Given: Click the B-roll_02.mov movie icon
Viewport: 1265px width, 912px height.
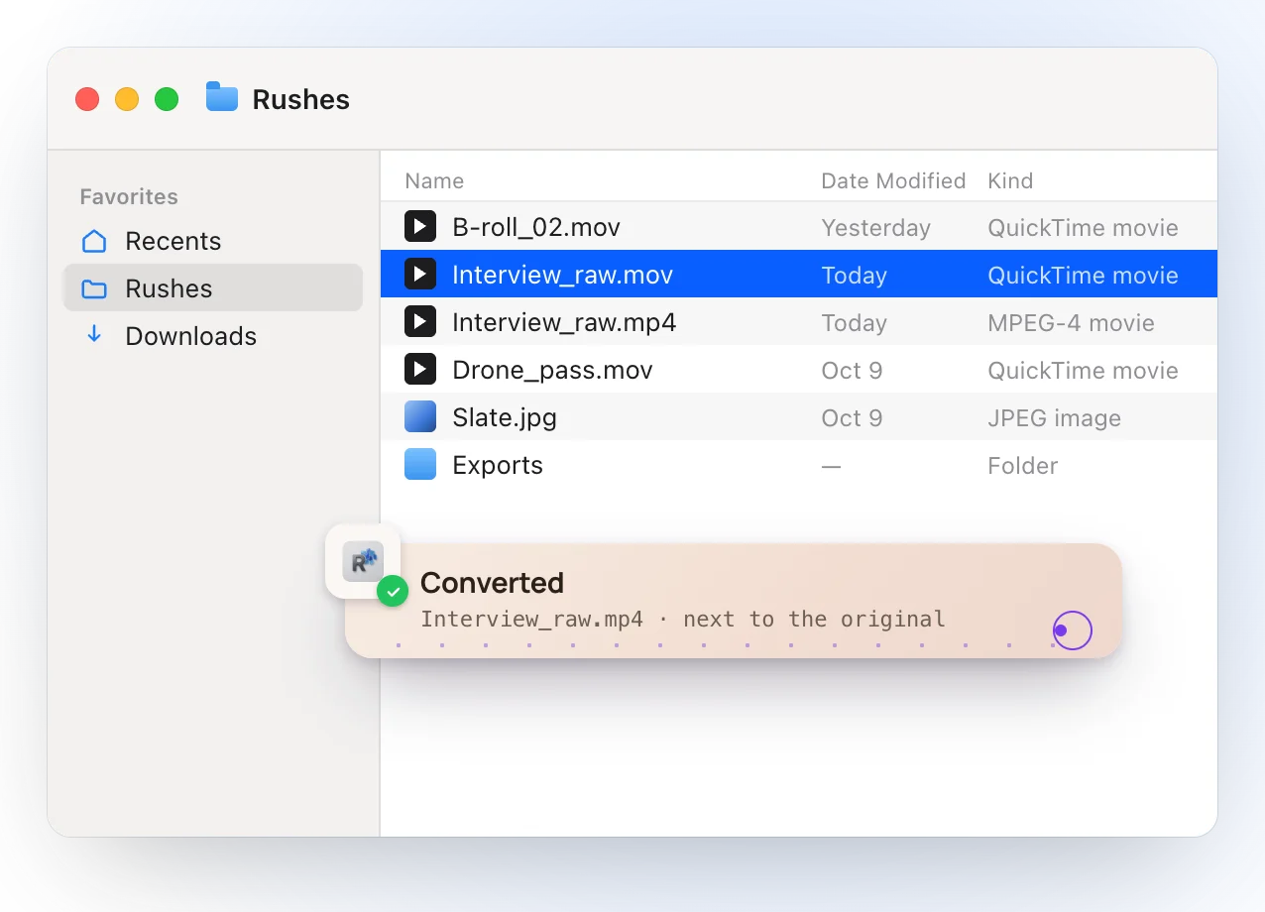Looking at the screenshot, I should (x=420, y=227).
